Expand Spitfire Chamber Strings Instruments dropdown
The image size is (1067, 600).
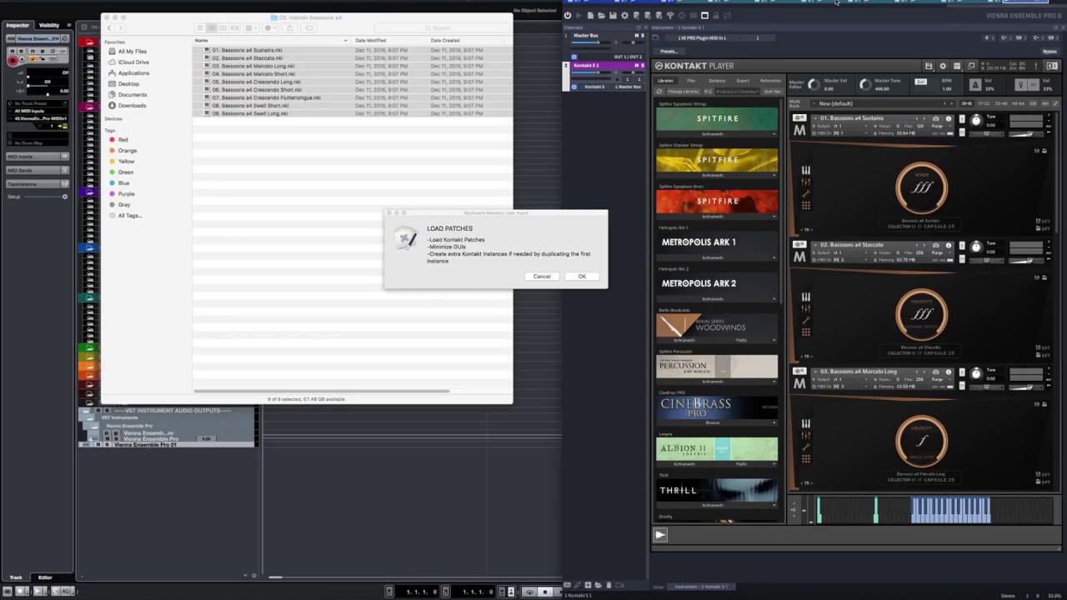717,175
